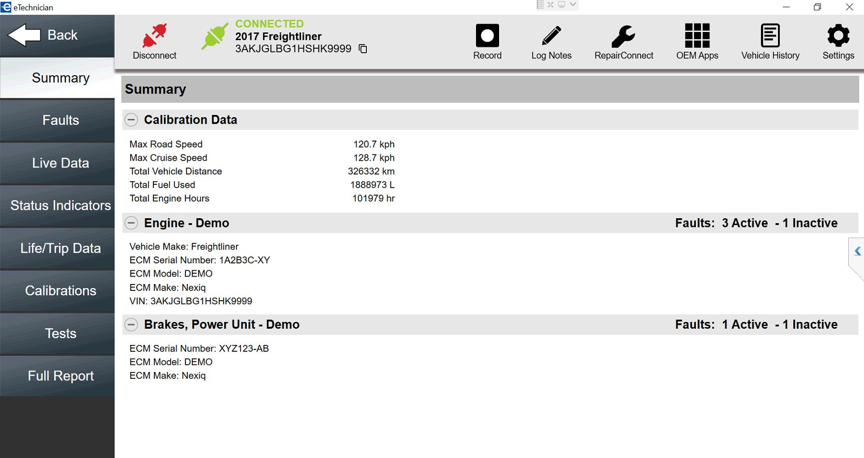Screen dimensions: 864x458
Task: Open the OEM Apps grid icon
Action: click(x=697, y=36)
